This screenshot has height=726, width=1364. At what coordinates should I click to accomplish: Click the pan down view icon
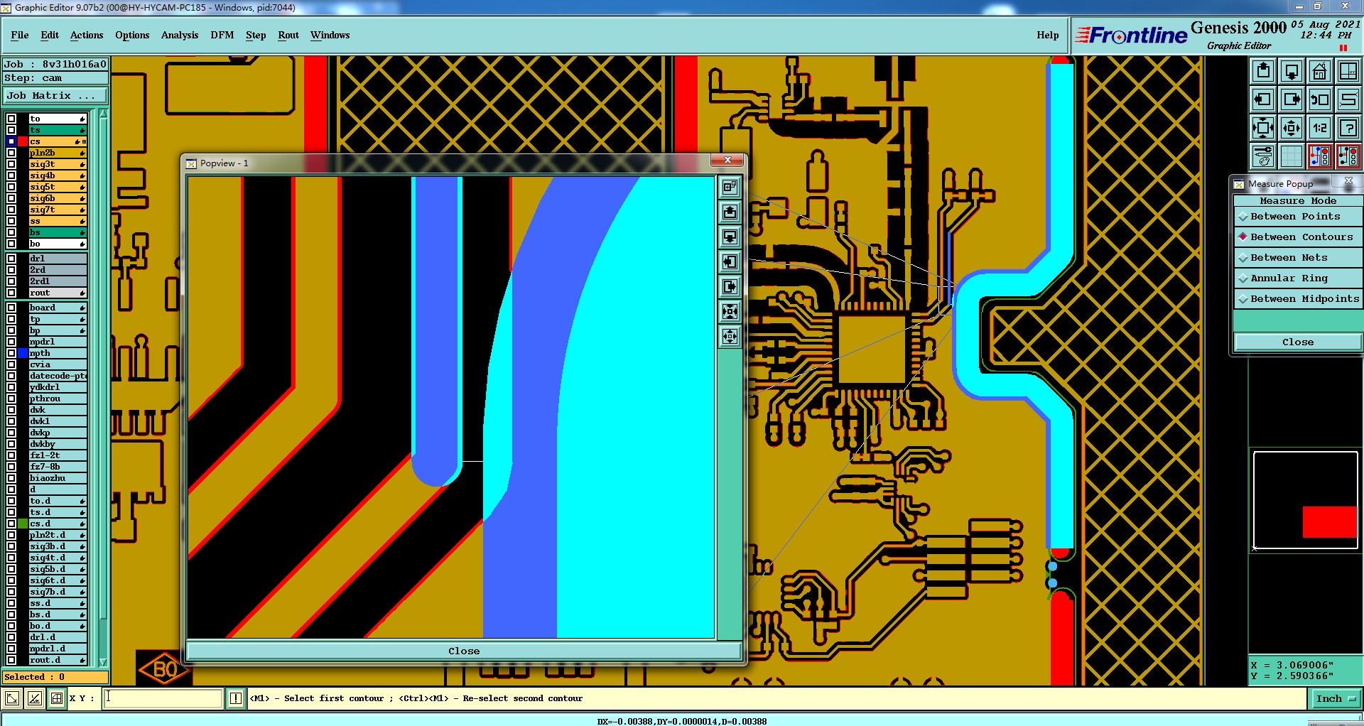pyautogui.click(x=1292, y=71)
